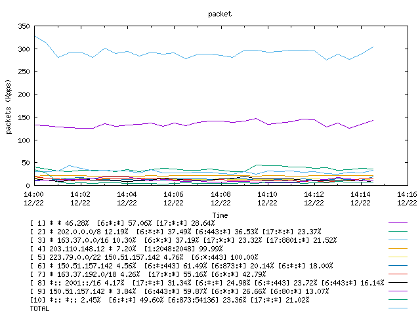Viewport: 420px width, 315px height.
Task: Click y-axis tick label 50
Action: pos(26,163)
